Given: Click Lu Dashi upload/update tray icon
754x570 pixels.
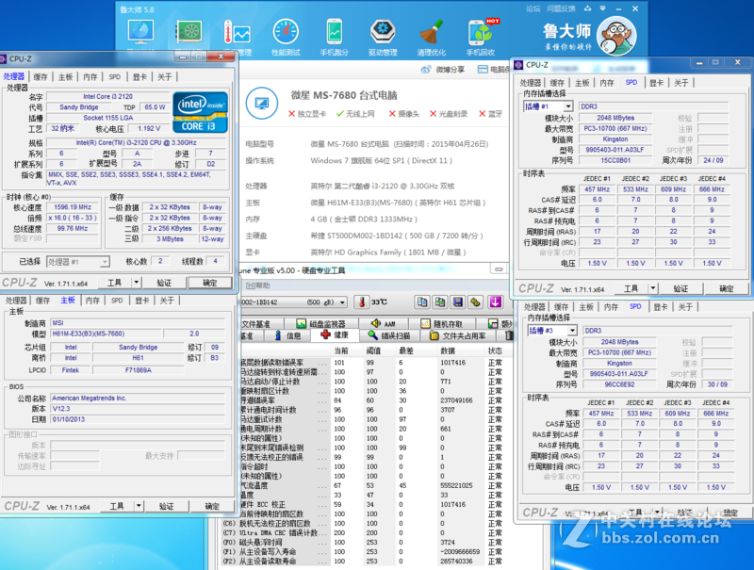Looking at the screenshot, I should coord(587,8).
